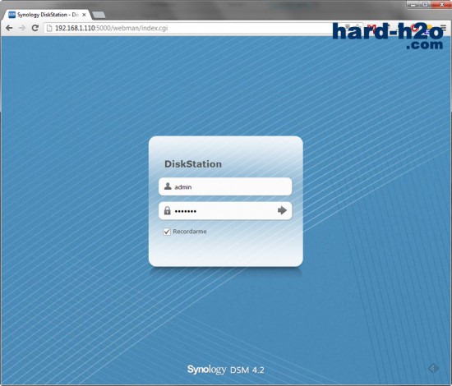Open the Chrome hamburger menu
Image resolution: width=452 pixels, height=386 pixels.
443,28
